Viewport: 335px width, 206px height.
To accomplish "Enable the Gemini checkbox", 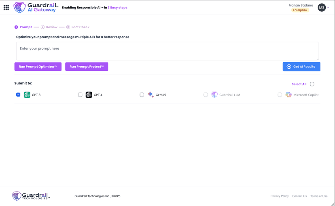I will click(x=142, y=95).
